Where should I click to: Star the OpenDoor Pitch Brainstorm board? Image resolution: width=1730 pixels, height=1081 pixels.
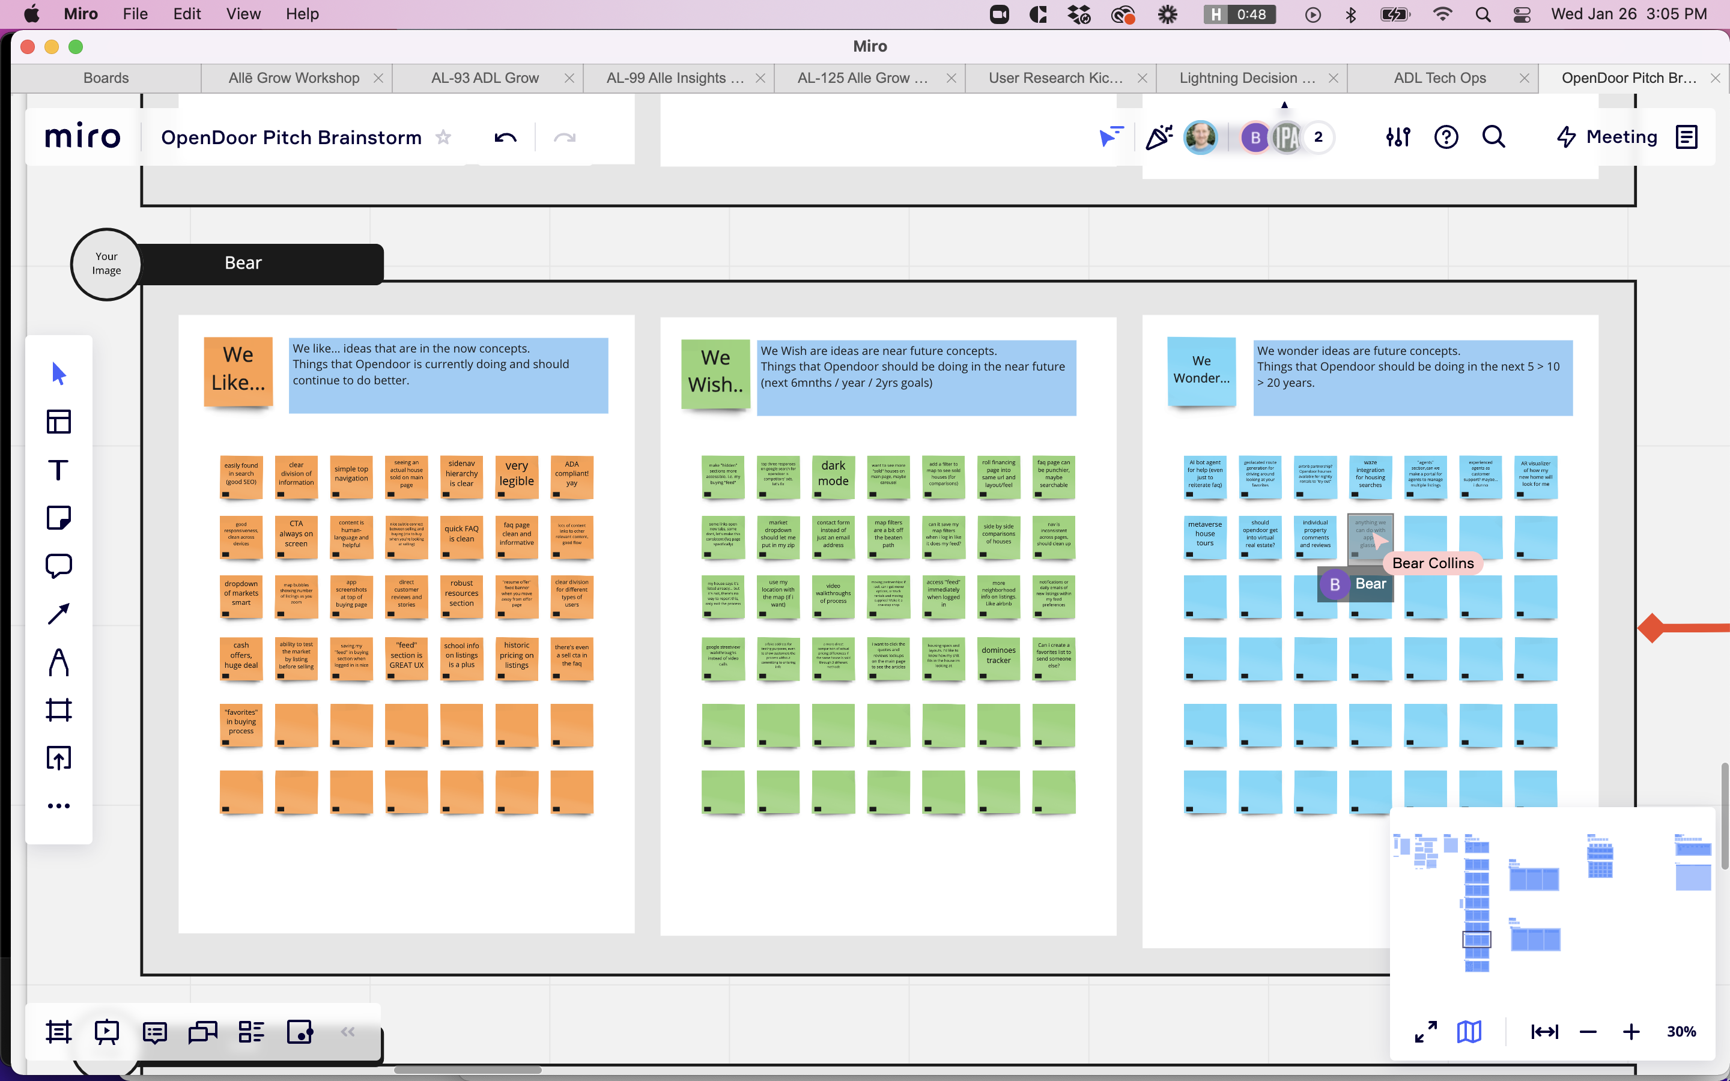(x=444, y=136)
